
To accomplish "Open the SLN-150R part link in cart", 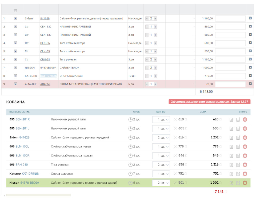I will [x=22, y=156].
